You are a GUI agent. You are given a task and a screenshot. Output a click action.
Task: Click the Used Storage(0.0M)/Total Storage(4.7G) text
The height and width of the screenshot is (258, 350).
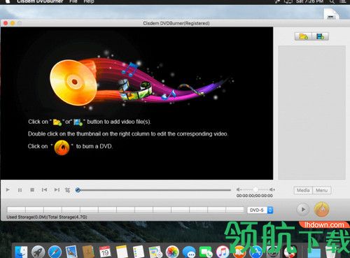pyautogui.click(x=47, y=217)
